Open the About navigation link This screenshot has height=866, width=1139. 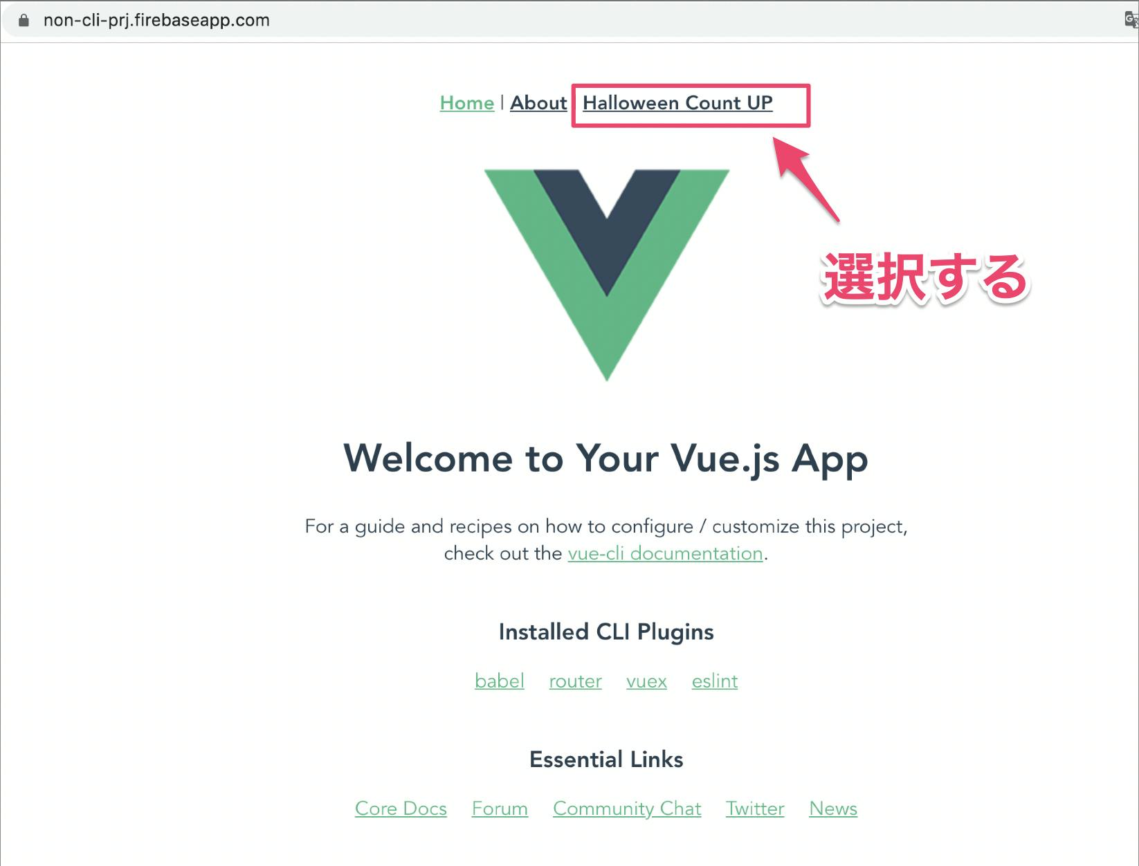point(538,103)
